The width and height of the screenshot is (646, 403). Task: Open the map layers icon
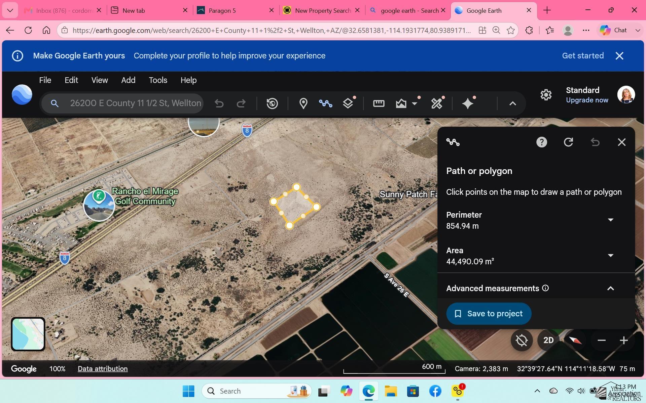tap(348, 103)
